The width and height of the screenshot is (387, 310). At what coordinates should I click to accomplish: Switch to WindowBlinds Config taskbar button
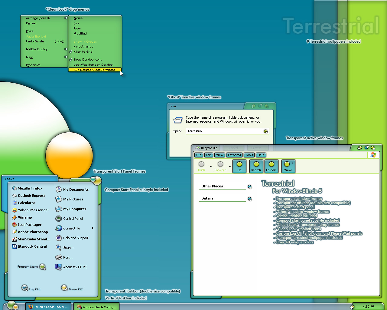tap(97, 307)
